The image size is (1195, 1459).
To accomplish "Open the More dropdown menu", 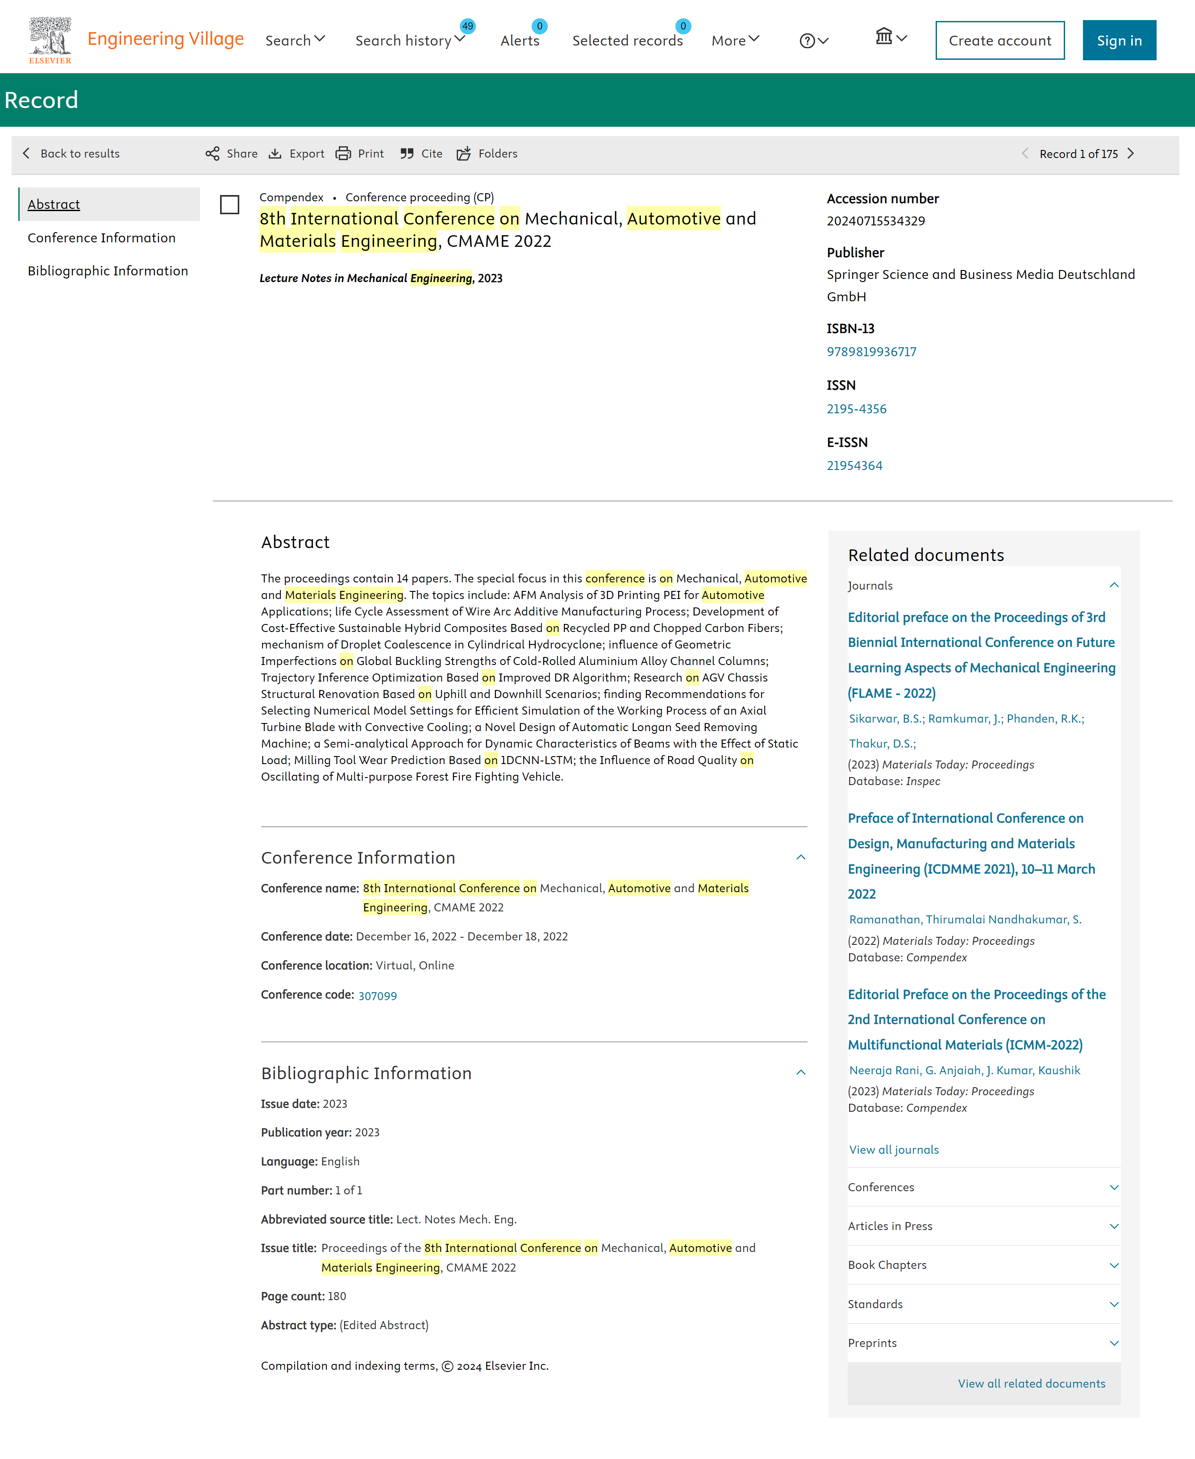I will 735,41.
